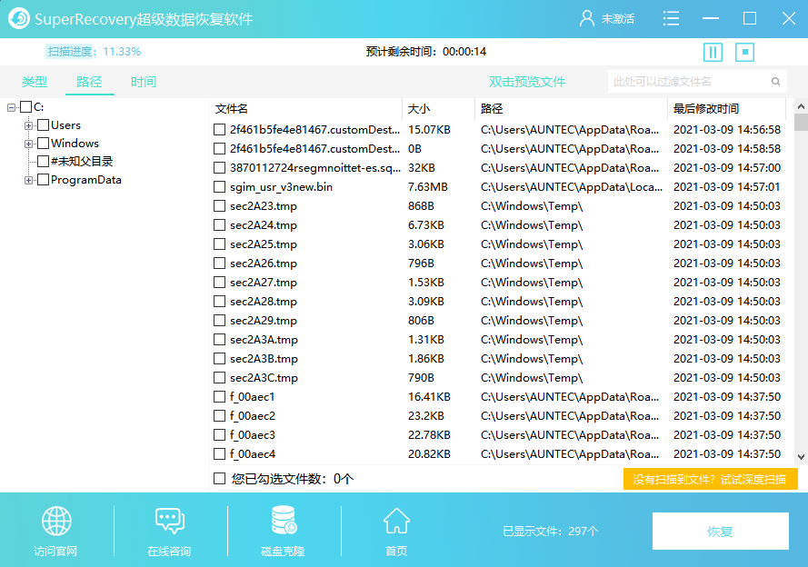Image resolution: width=808 pixels, height=567 pixels.
Task: Tick the Users folder checkbox
Action: [44, 125]
